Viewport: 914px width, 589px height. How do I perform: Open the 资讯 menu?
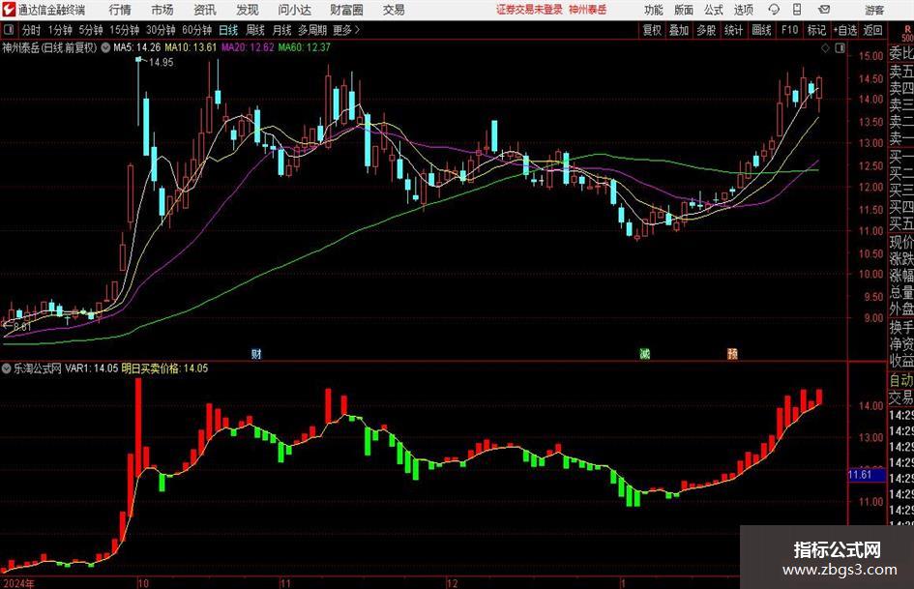coord(205,10)
